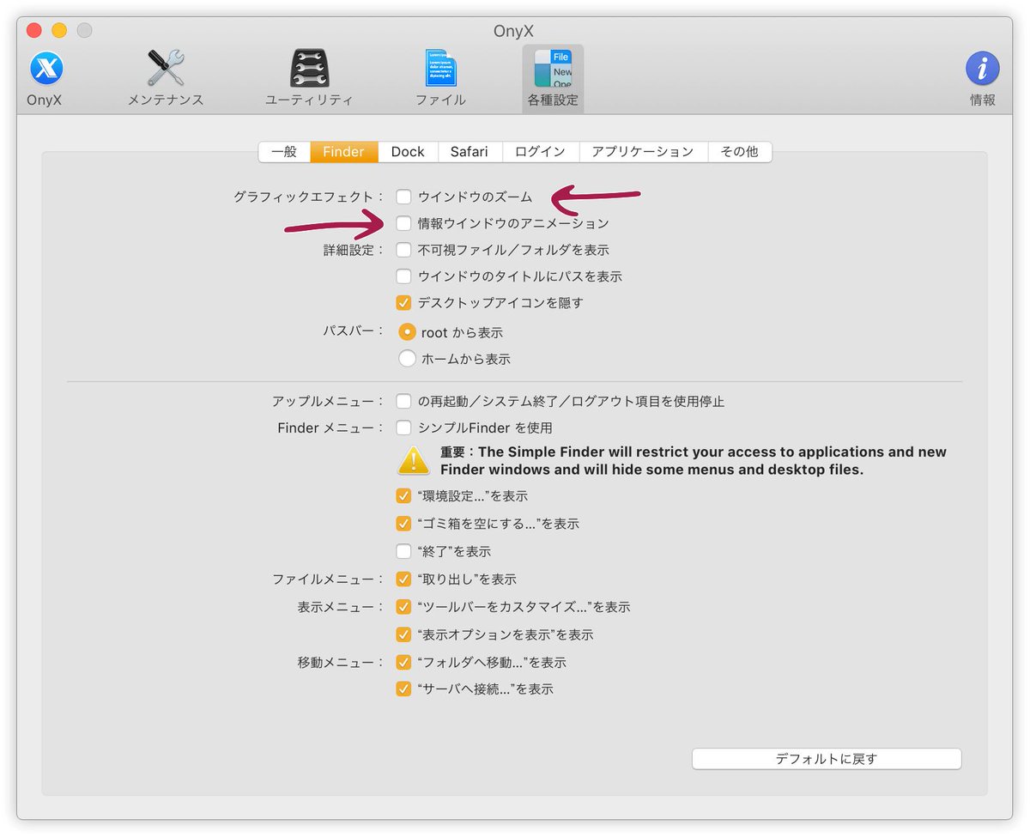Switch to the Finder tab
This screenshot has width=1030, height=837.
pyautogui.click(x=343, y=152)
